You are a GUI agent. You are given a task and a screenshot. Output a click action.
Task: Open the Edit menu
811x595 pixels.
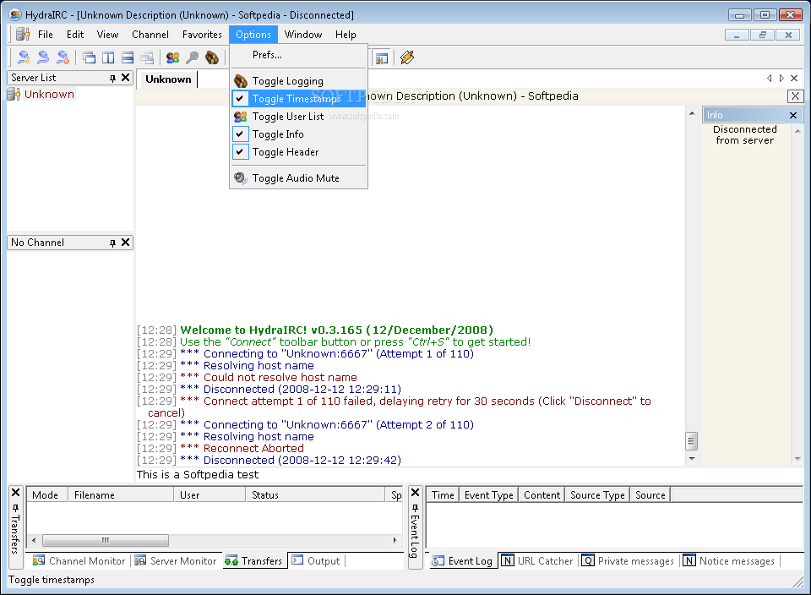75,35
